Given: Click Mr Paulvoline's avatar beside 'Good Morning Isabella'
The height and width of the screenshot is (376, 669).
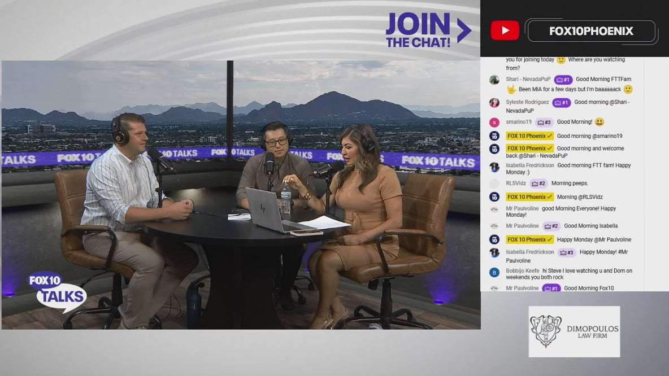Looking at the screenshot, I should (x=494, y=226).
